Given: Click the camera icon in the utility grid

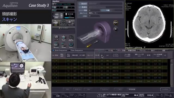Looking at the screenshot, I should (x=63, y=38).
